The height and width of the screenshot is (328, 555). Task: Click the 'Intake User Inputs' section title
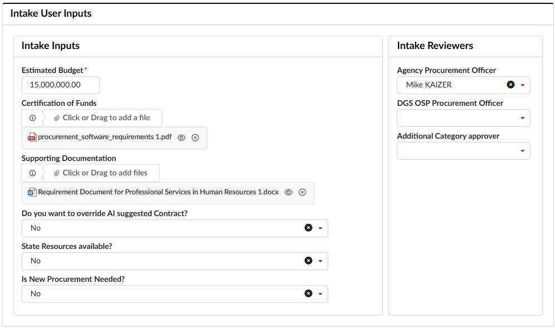pos(51,13)
